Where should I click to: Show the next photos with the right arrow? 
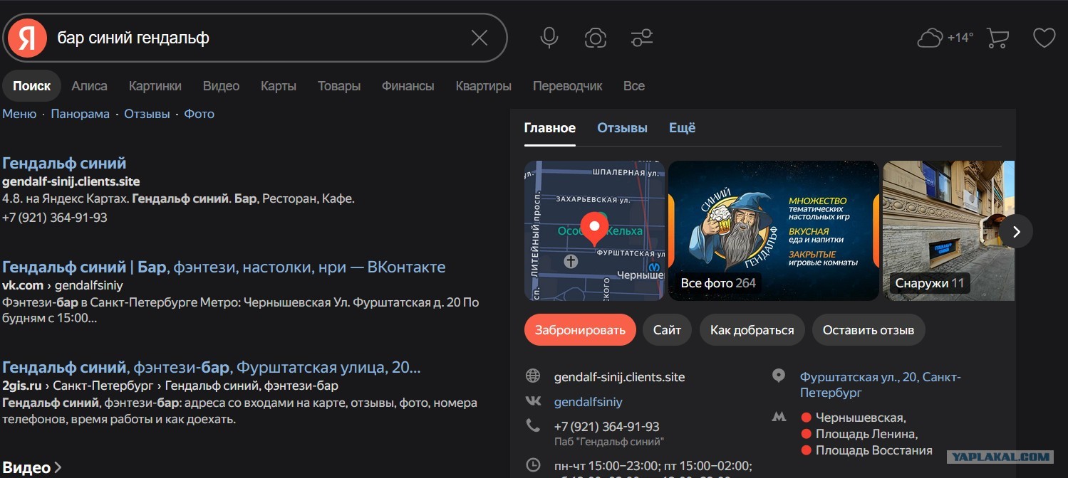pos(1016,231)
